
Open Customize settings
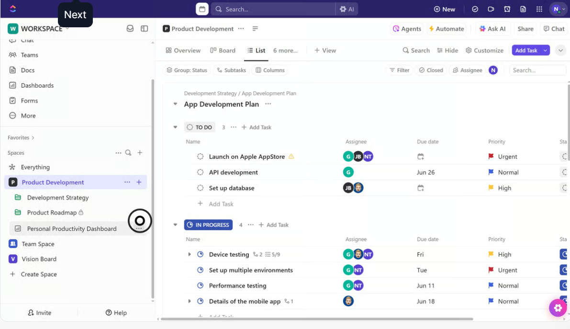pyautogui.click(x=485, y=50)
